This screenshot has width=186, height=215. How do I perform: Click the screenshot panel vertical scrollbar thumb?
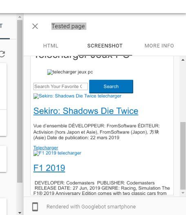[183, 156]
